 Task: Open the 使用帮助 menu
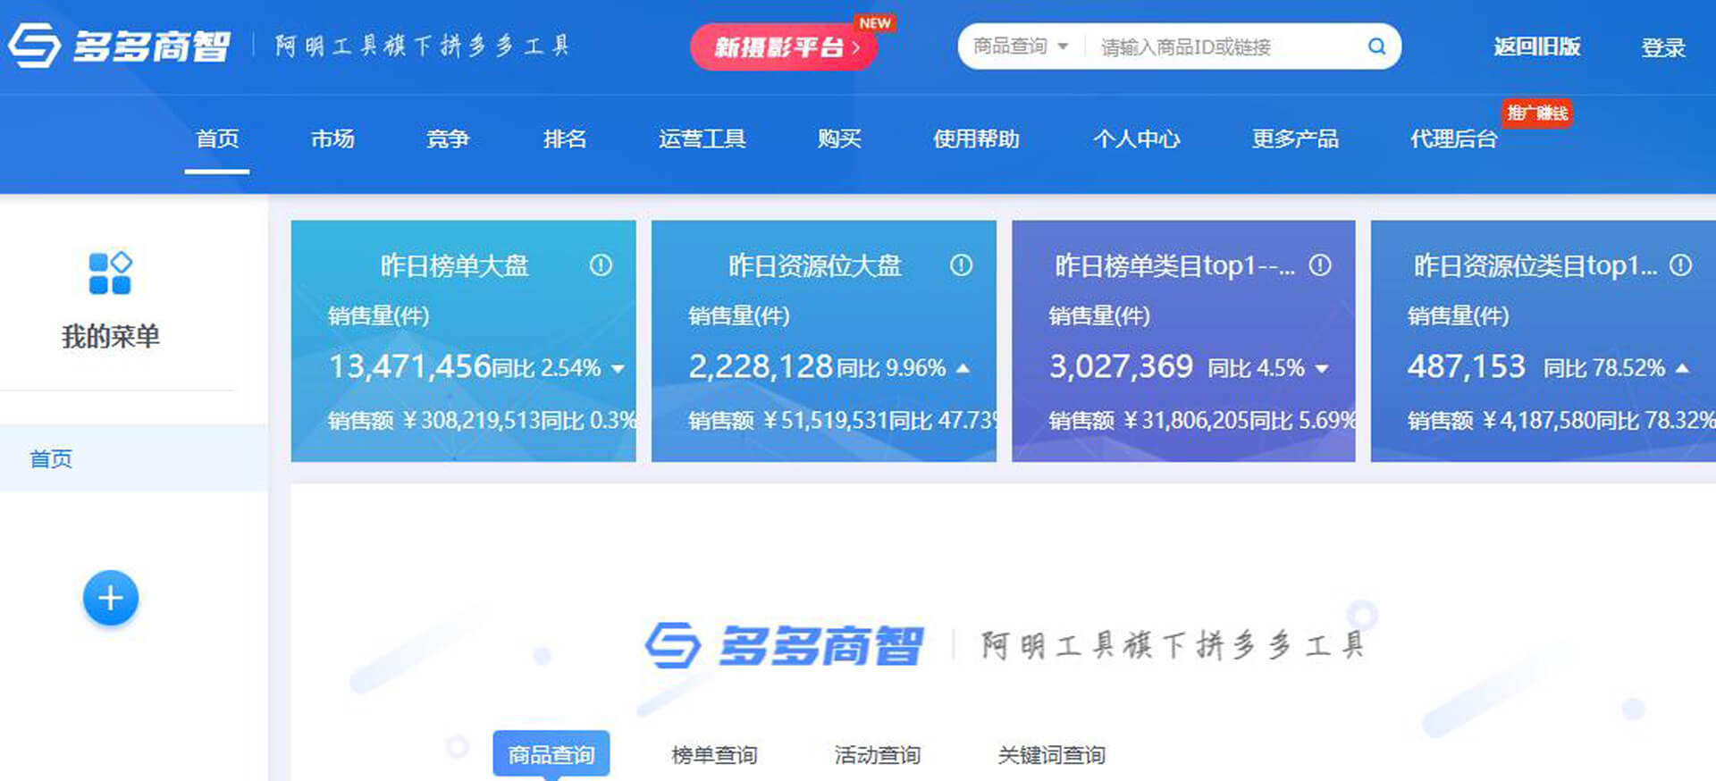[976, 139]
